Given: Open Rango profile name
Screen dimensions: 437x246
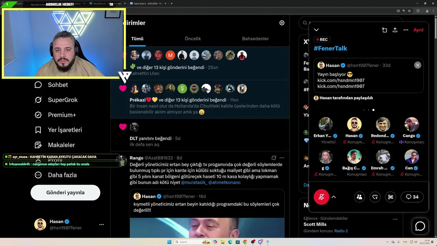Looking at the screenshot, I should [137, 158].
